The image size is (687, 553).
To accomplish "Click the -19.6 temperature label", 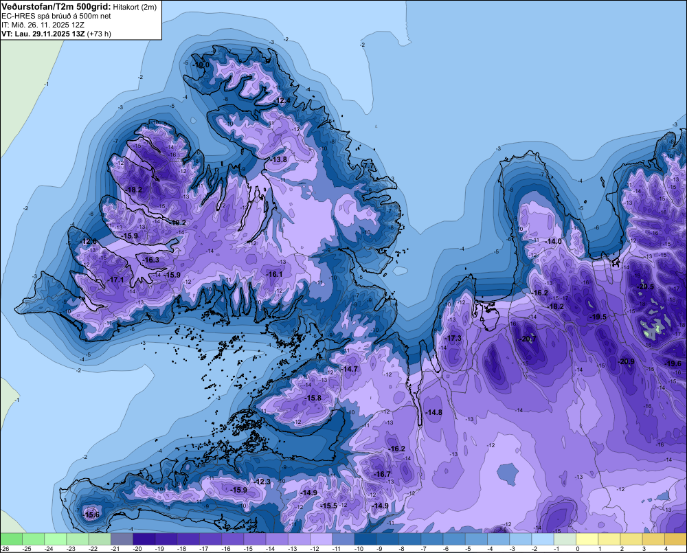I will pos(673,363).
